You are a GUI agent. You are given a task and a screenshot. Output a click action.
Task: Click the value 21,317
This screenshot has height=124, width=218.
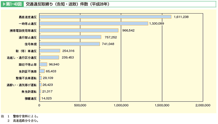[x=47, y=91]
